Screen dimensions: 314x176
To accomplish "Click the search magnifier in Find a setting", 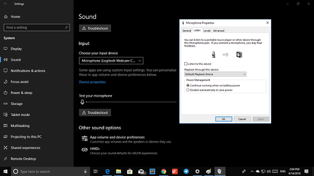I will tap(67, 27).
